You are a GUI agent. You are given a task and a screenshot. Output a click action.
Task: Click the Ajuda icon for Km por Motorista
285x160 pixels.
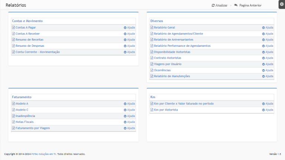coord(263,110)
